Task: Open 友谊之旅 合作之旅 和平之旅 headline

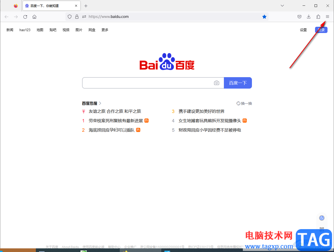Action: click(x=115, y=111)
